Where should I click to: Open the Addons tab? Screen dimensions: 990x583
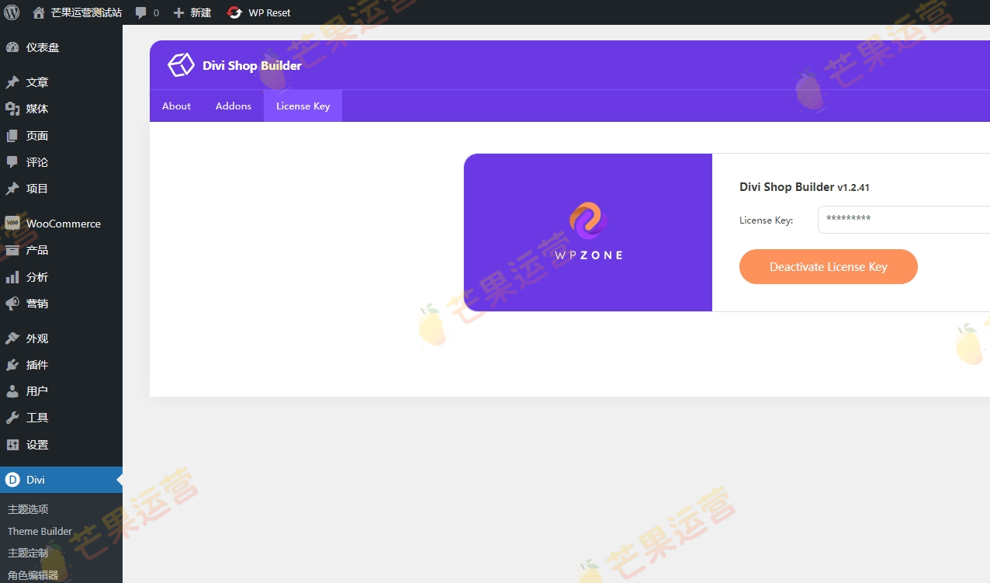click(234, 106)
